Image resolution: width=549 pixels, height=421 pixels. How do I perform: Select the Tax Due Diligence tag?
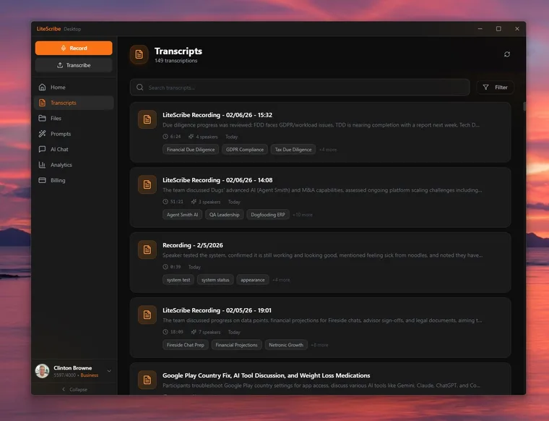point(293,149)
